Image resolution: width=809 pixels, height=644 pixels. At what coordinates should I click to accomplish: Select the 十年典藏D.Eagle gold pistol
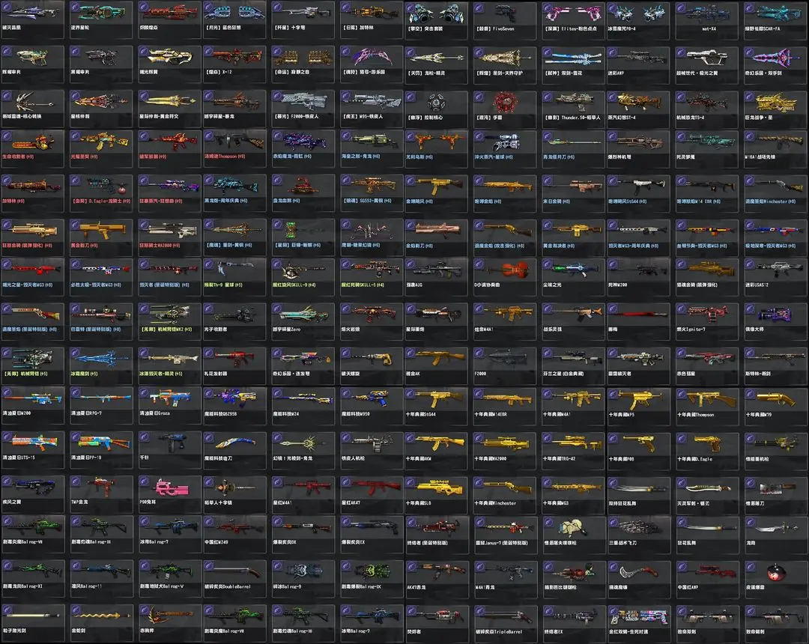(x=707, y=449)
